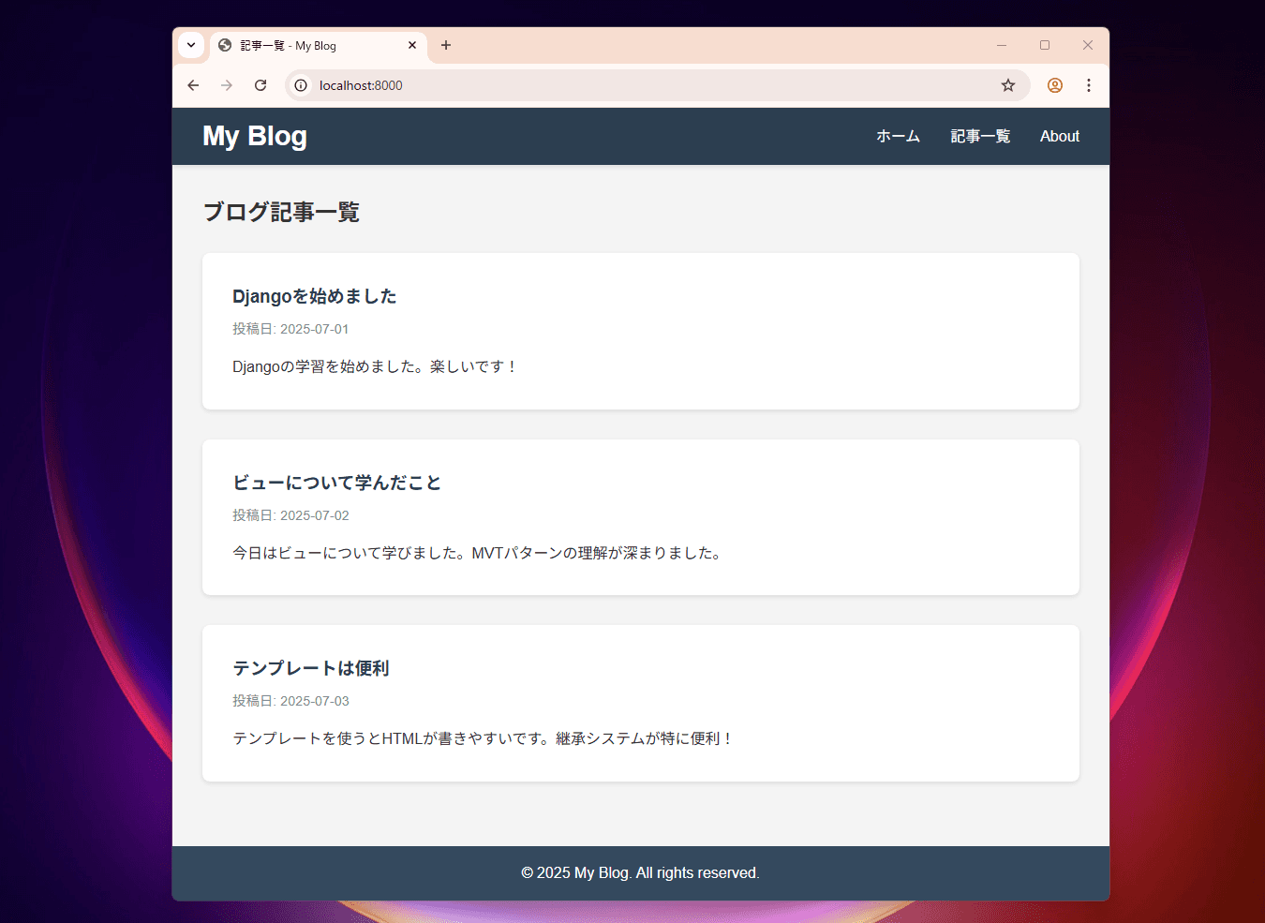Open the 記事一覧 navigation menu item

coord(979,136)
